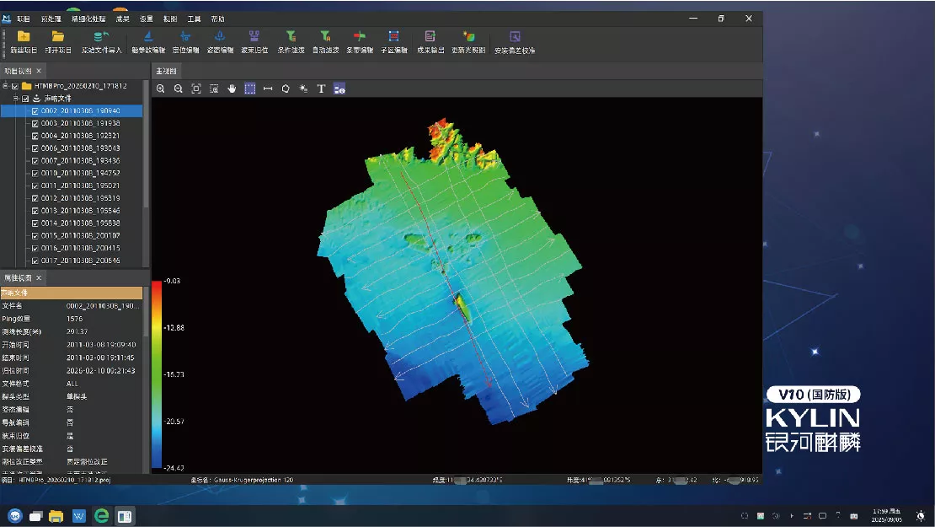
Task: Select the polygon drawing tool
Action: pos(286,89)
